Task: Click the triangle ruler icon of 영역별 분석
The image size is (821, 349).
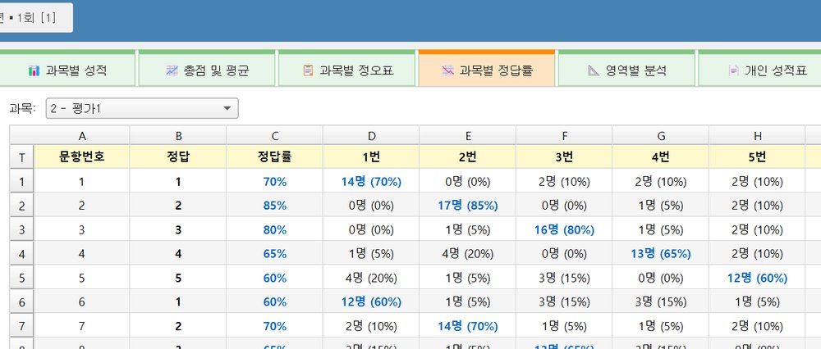Action: [594, 70]
